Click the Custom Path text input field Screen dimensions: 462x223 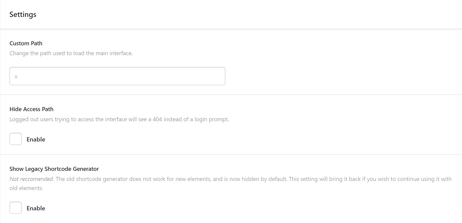tap(117, 76)
